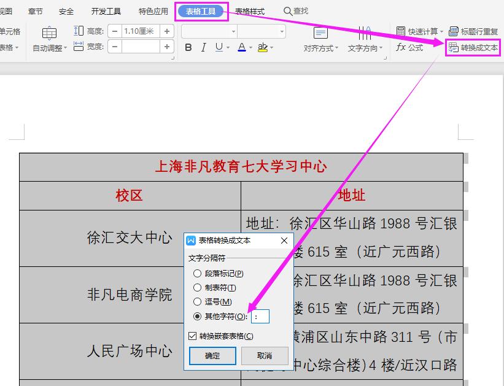504x386 pixels.
Task: Click the 其他字符 separator input box
Action: point(260,317)
